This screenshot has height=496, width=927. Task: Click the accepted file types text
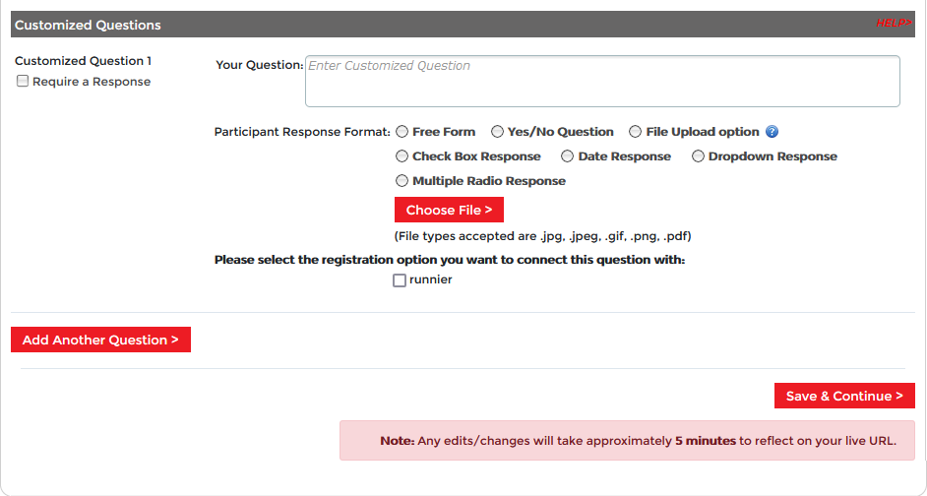point(542,237)
